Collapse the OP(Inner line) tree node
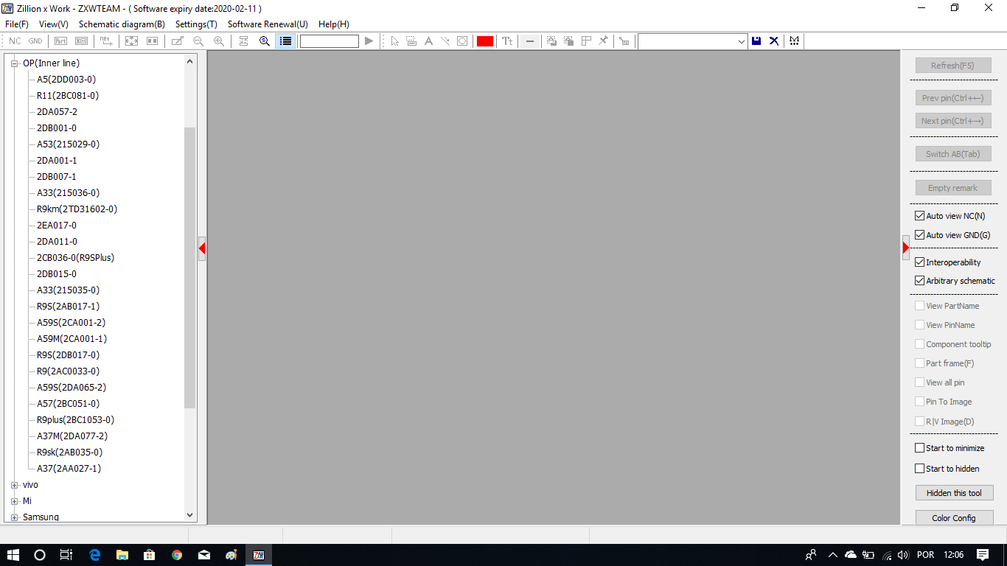Screen dimensions: 1007x566 [x=14, y=63]
